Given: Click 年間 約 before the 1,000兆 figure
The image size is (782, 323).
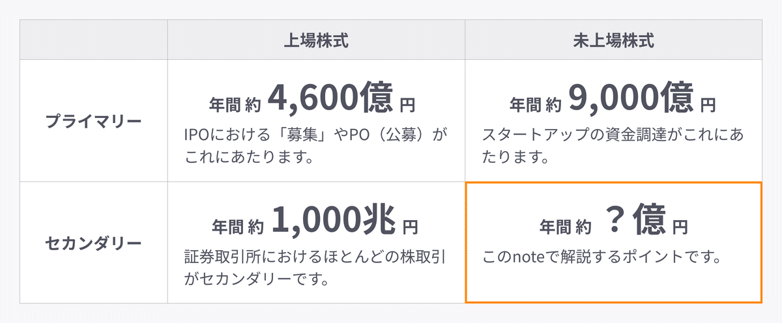Looking at the screenshot, I should coord(237,227).
